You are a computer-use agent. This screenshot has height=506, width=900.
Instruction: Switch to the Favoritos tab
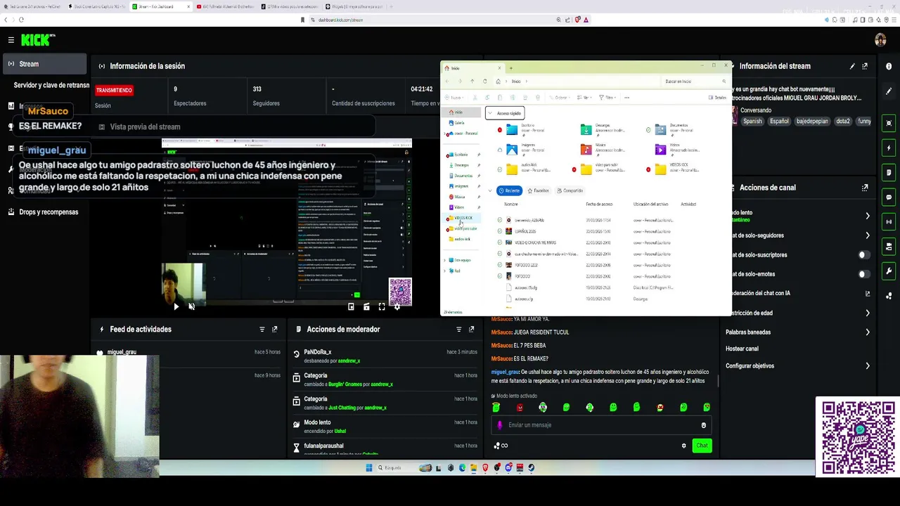coord(538,190)
